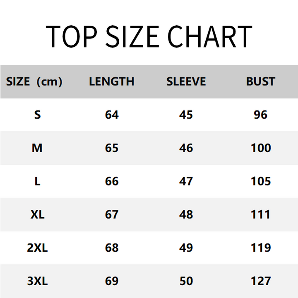Select bust value 100 for size M
The height and width of the screenshot is (298, 298).
click(x=261, y=148)
